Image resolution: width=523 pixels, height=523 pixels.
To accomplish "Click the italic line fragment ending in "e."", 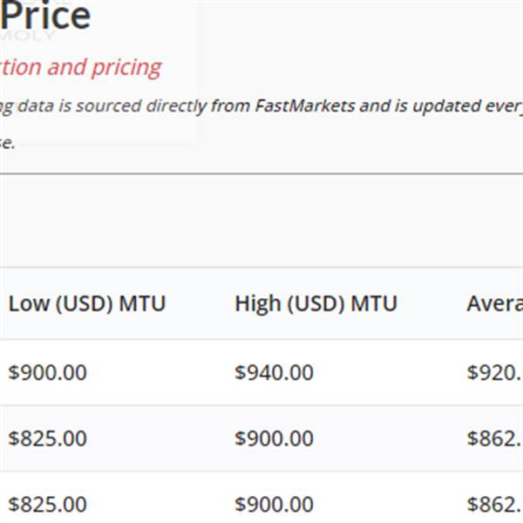I will click(7, 144).
